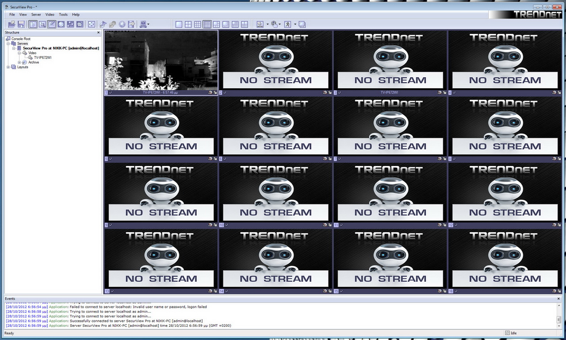Viewport: 566px width, 340px height.
Task: Collapse the Video tree node
Action: point(19,53)
